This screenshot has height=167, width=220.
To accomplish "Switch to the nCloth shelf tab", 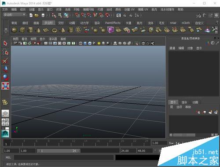I will [186, 23].
